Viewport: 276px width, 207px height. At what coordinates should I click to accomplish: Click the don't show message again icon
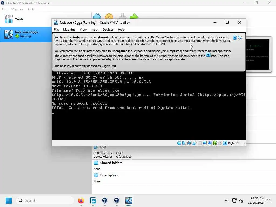pyautogui.click(x=240, y=37)
